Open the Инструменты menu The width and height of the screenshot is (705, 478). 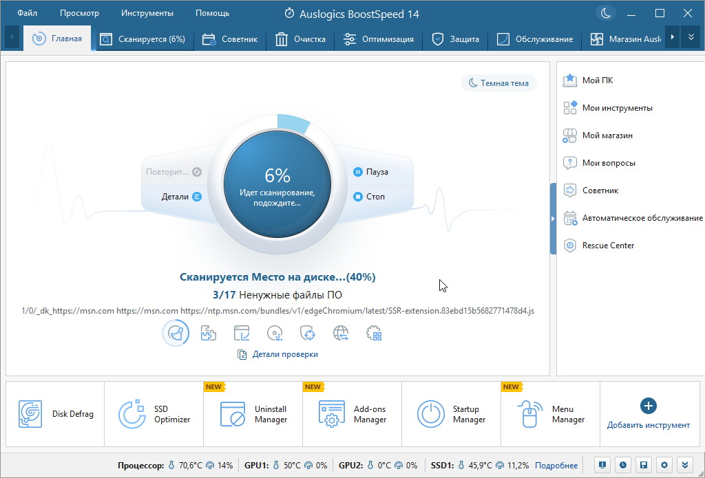pyautogui.click(x=147, y=13)
